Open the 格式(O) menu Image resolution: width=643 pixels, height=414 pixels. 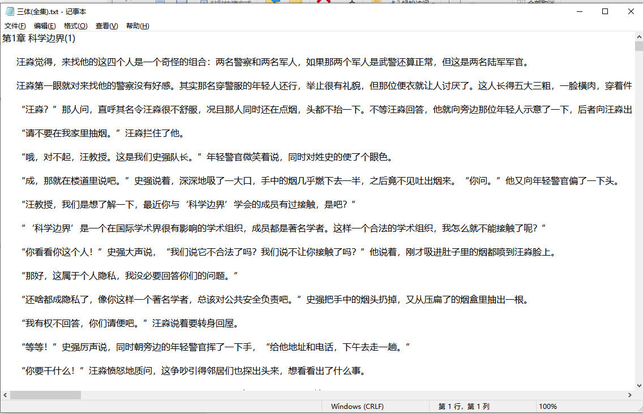[x=75, y=26]
